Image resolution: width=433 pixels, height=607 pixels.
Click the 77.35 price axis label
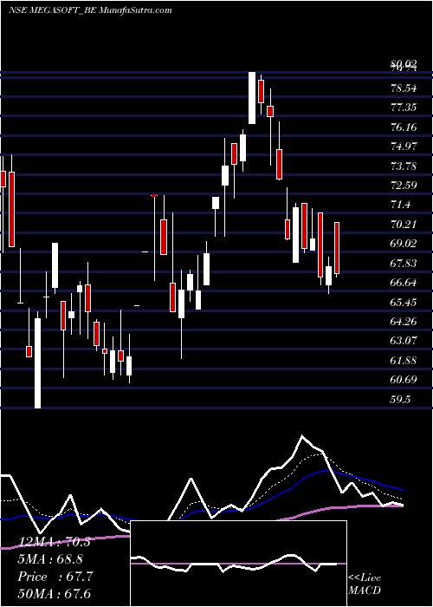[404, 108]
